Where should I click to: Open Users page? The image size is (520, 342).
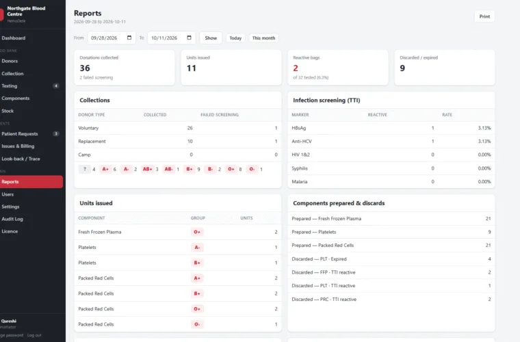(31, 194)
